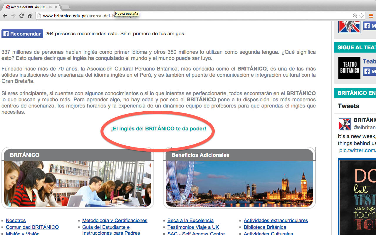The height and width of the screenshot is (235, 376).
Task: Open the Metodología y Certificaciones link
Action: tap(115, 220)
